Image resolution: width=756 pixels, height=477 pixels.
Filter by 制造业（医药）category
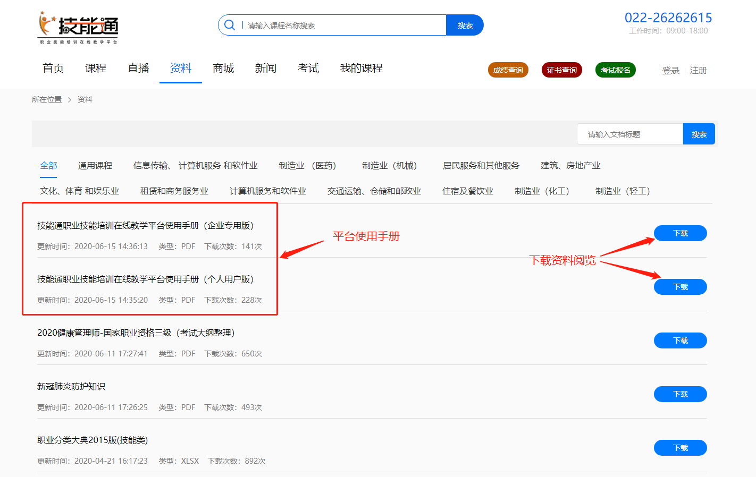tap(307, 166)
